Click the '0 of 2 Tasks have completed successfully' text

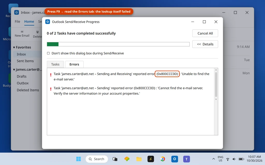pos(81,33)
